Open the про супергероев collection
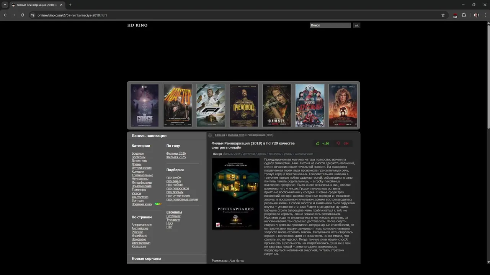Viewport: 490px width, 275px height. tap(178, 196)
